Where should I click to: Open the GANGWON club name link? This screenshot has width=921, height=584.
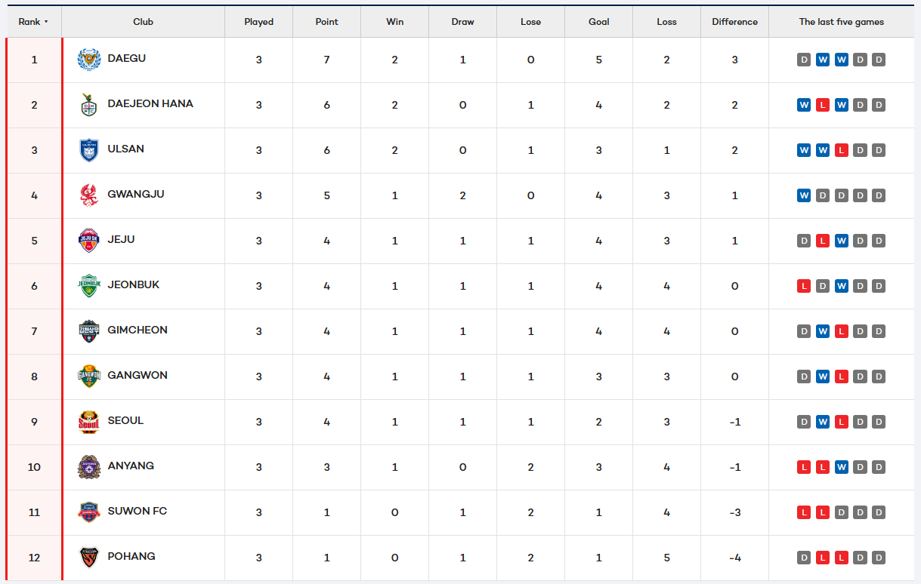138,375
